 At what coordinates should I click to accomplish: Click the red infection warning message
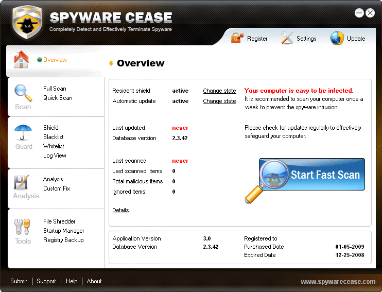click(299, 91)
